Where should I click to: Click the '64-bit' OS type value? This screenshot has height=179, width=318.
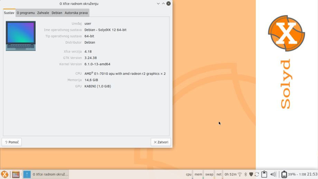[x=89, y=36]
